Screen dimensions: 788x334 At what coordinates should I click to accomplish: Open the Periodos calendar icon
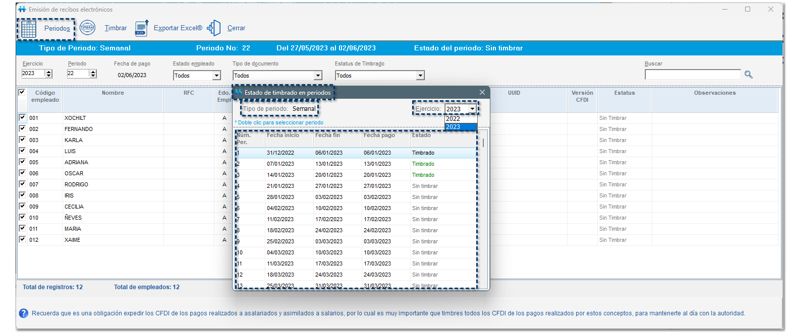[x=28, y=29]
